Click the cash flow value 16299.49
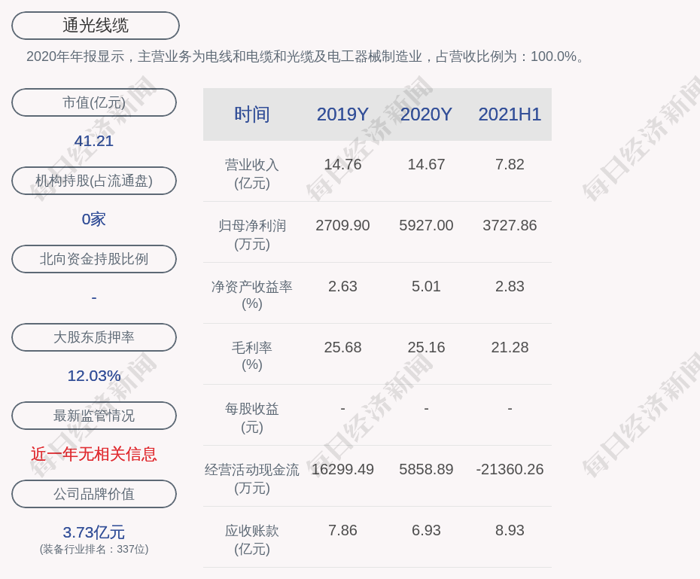Viewport: 700px width, 579px height. pos(342,469)
